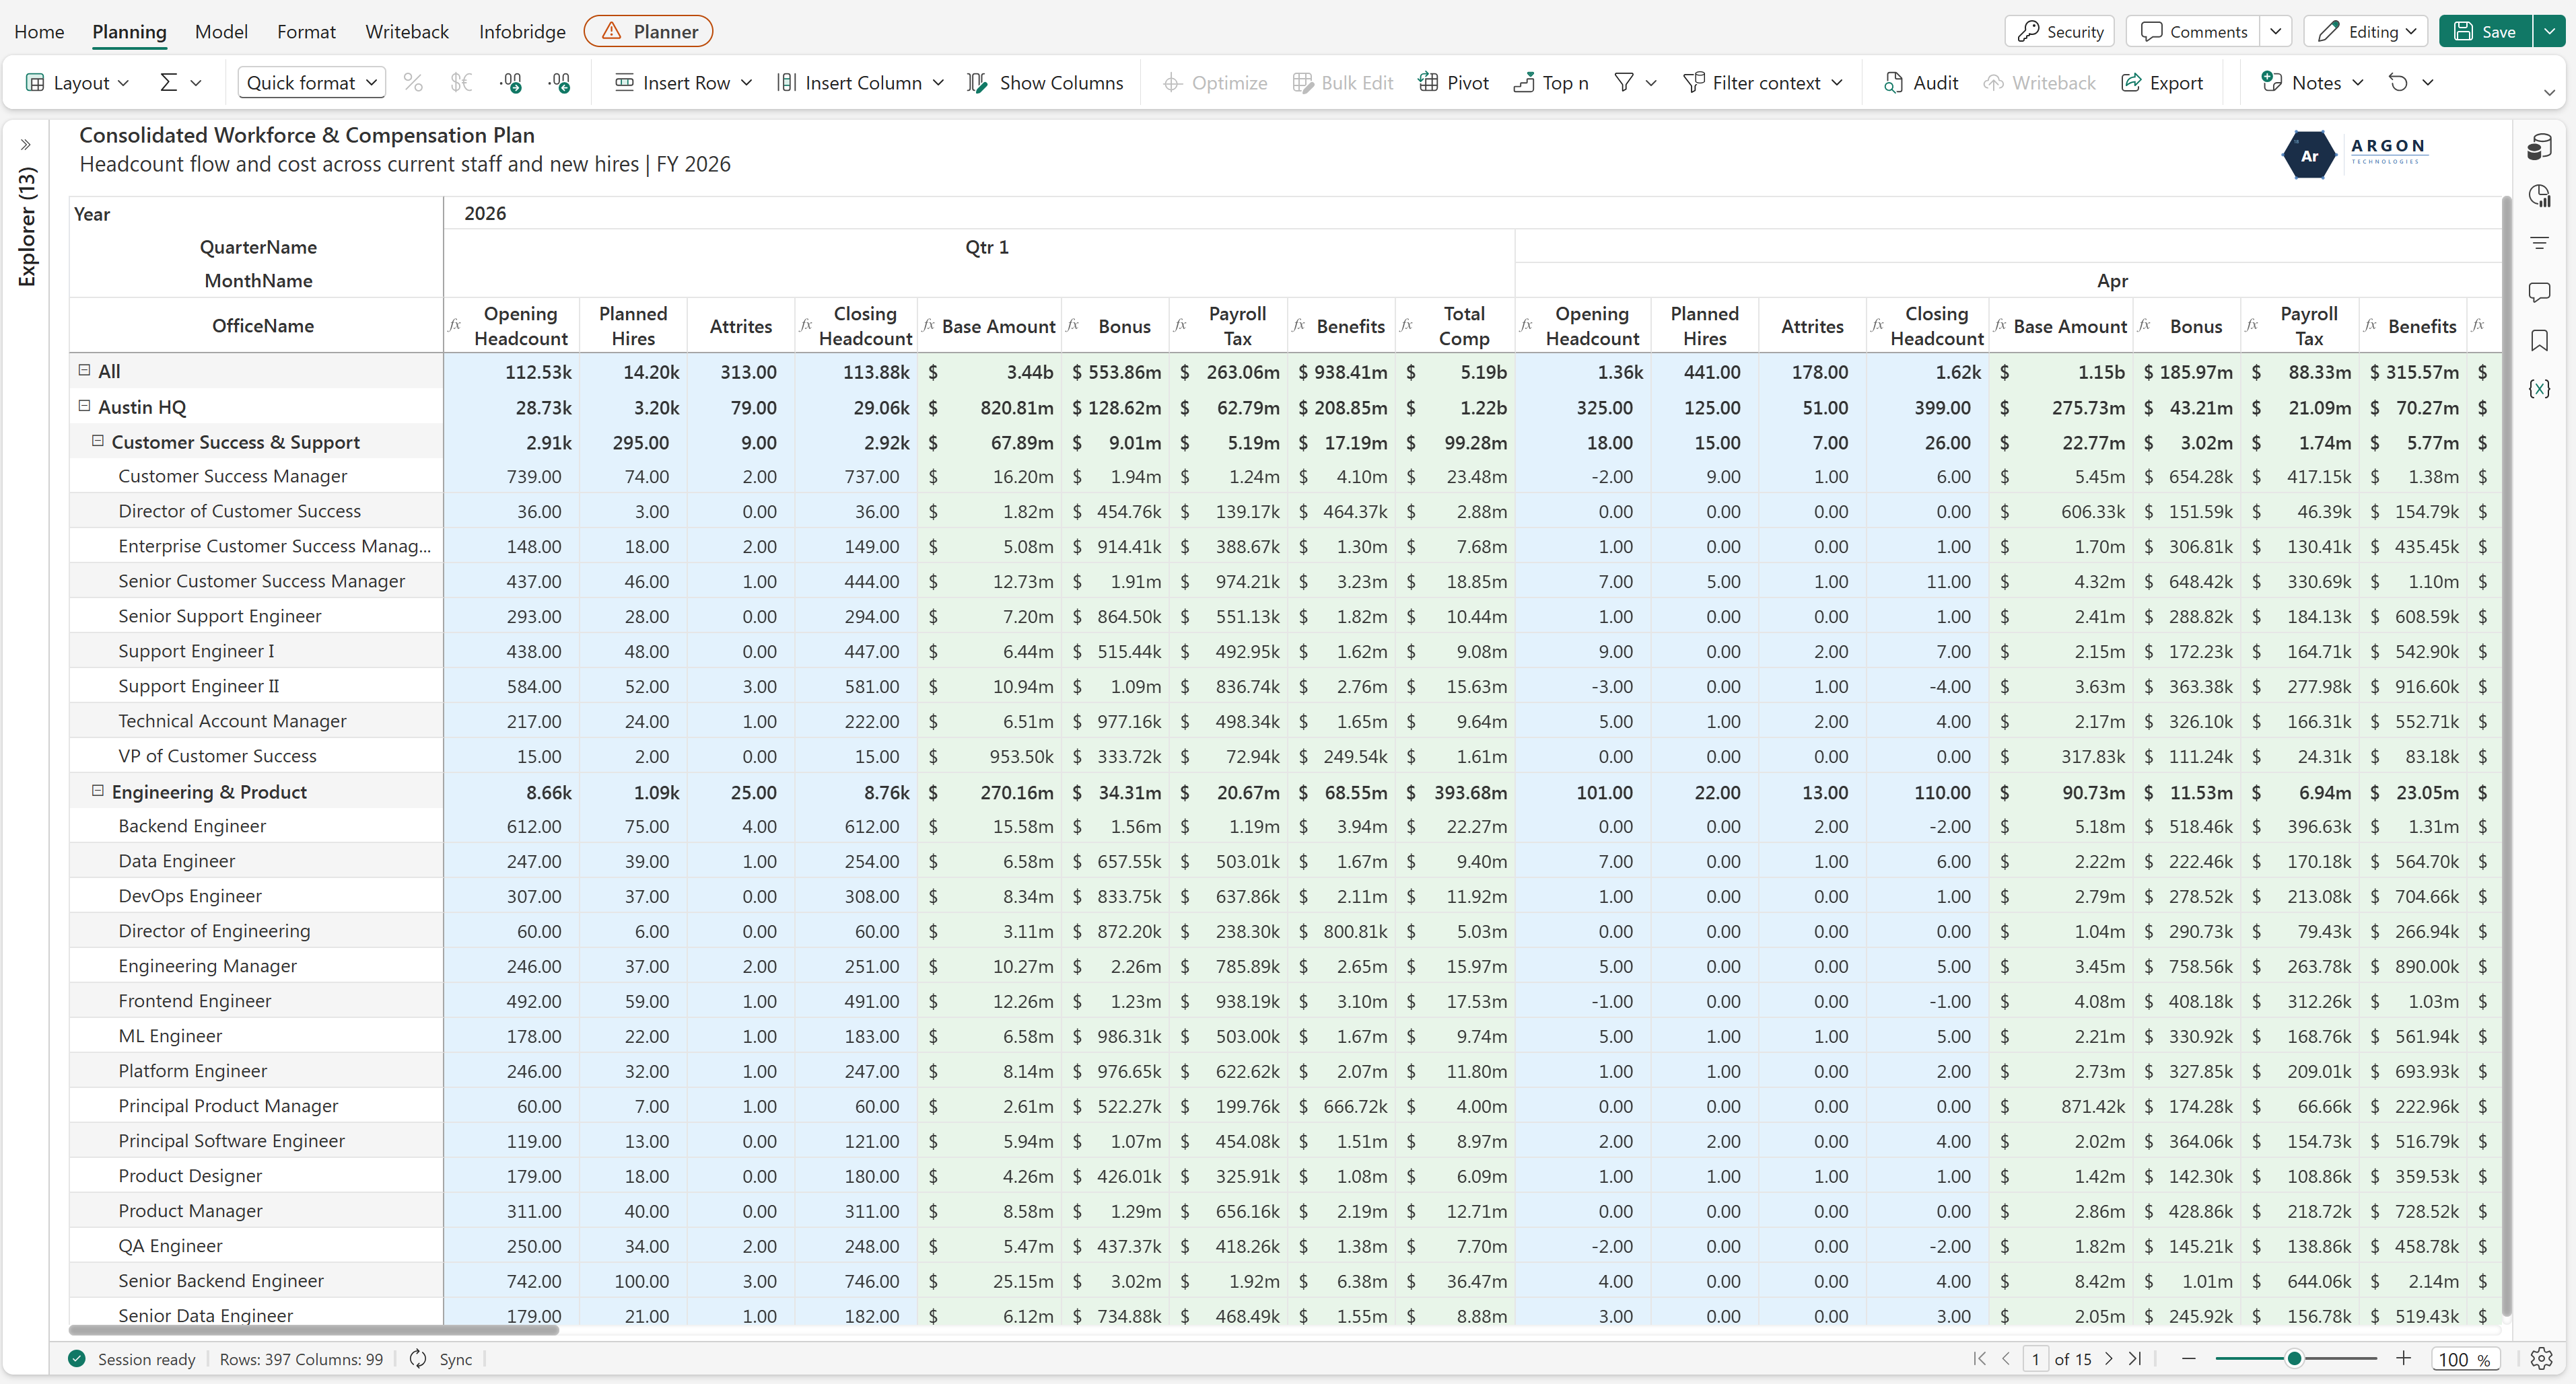Open the Pivot tool
This screenshot has height=1384, width=2576.
click(1453, 83)
